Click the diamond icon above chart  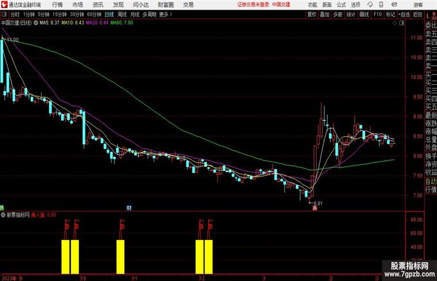point(395,23)
